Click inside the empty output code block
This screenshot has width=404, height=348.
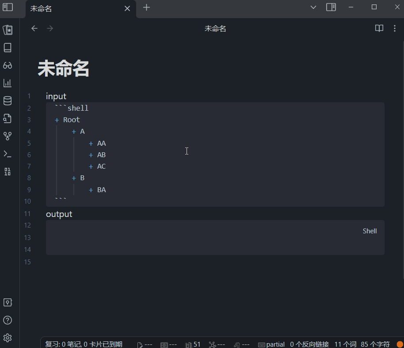coord(215,237)
